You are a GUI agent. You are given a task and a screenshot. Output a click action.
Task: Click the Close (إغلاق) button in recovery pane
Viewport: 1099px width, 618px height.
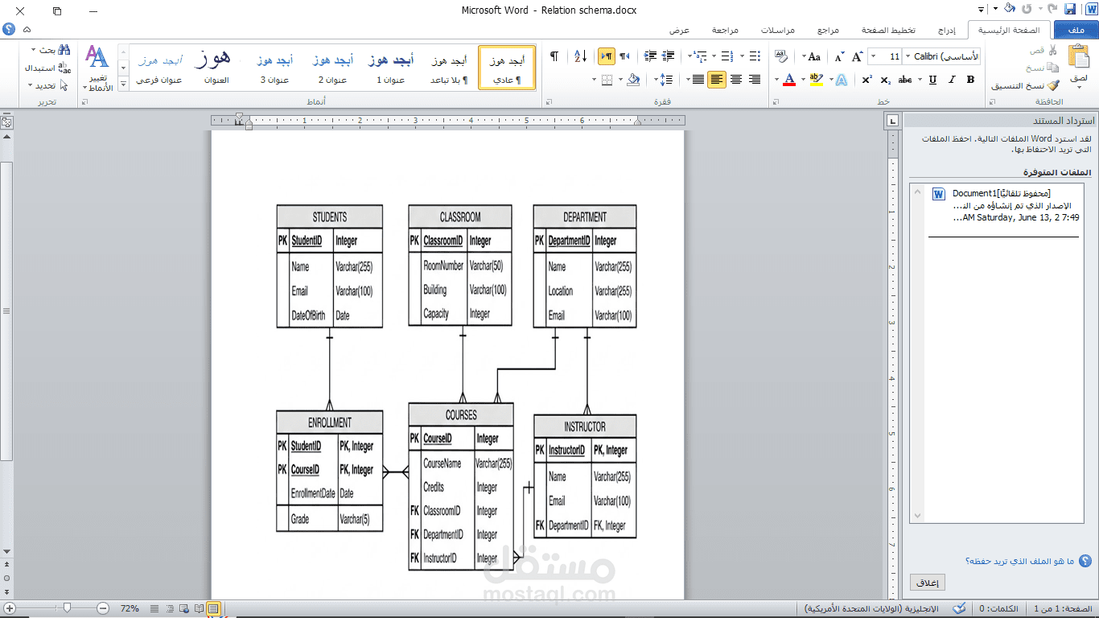[928, 583]
